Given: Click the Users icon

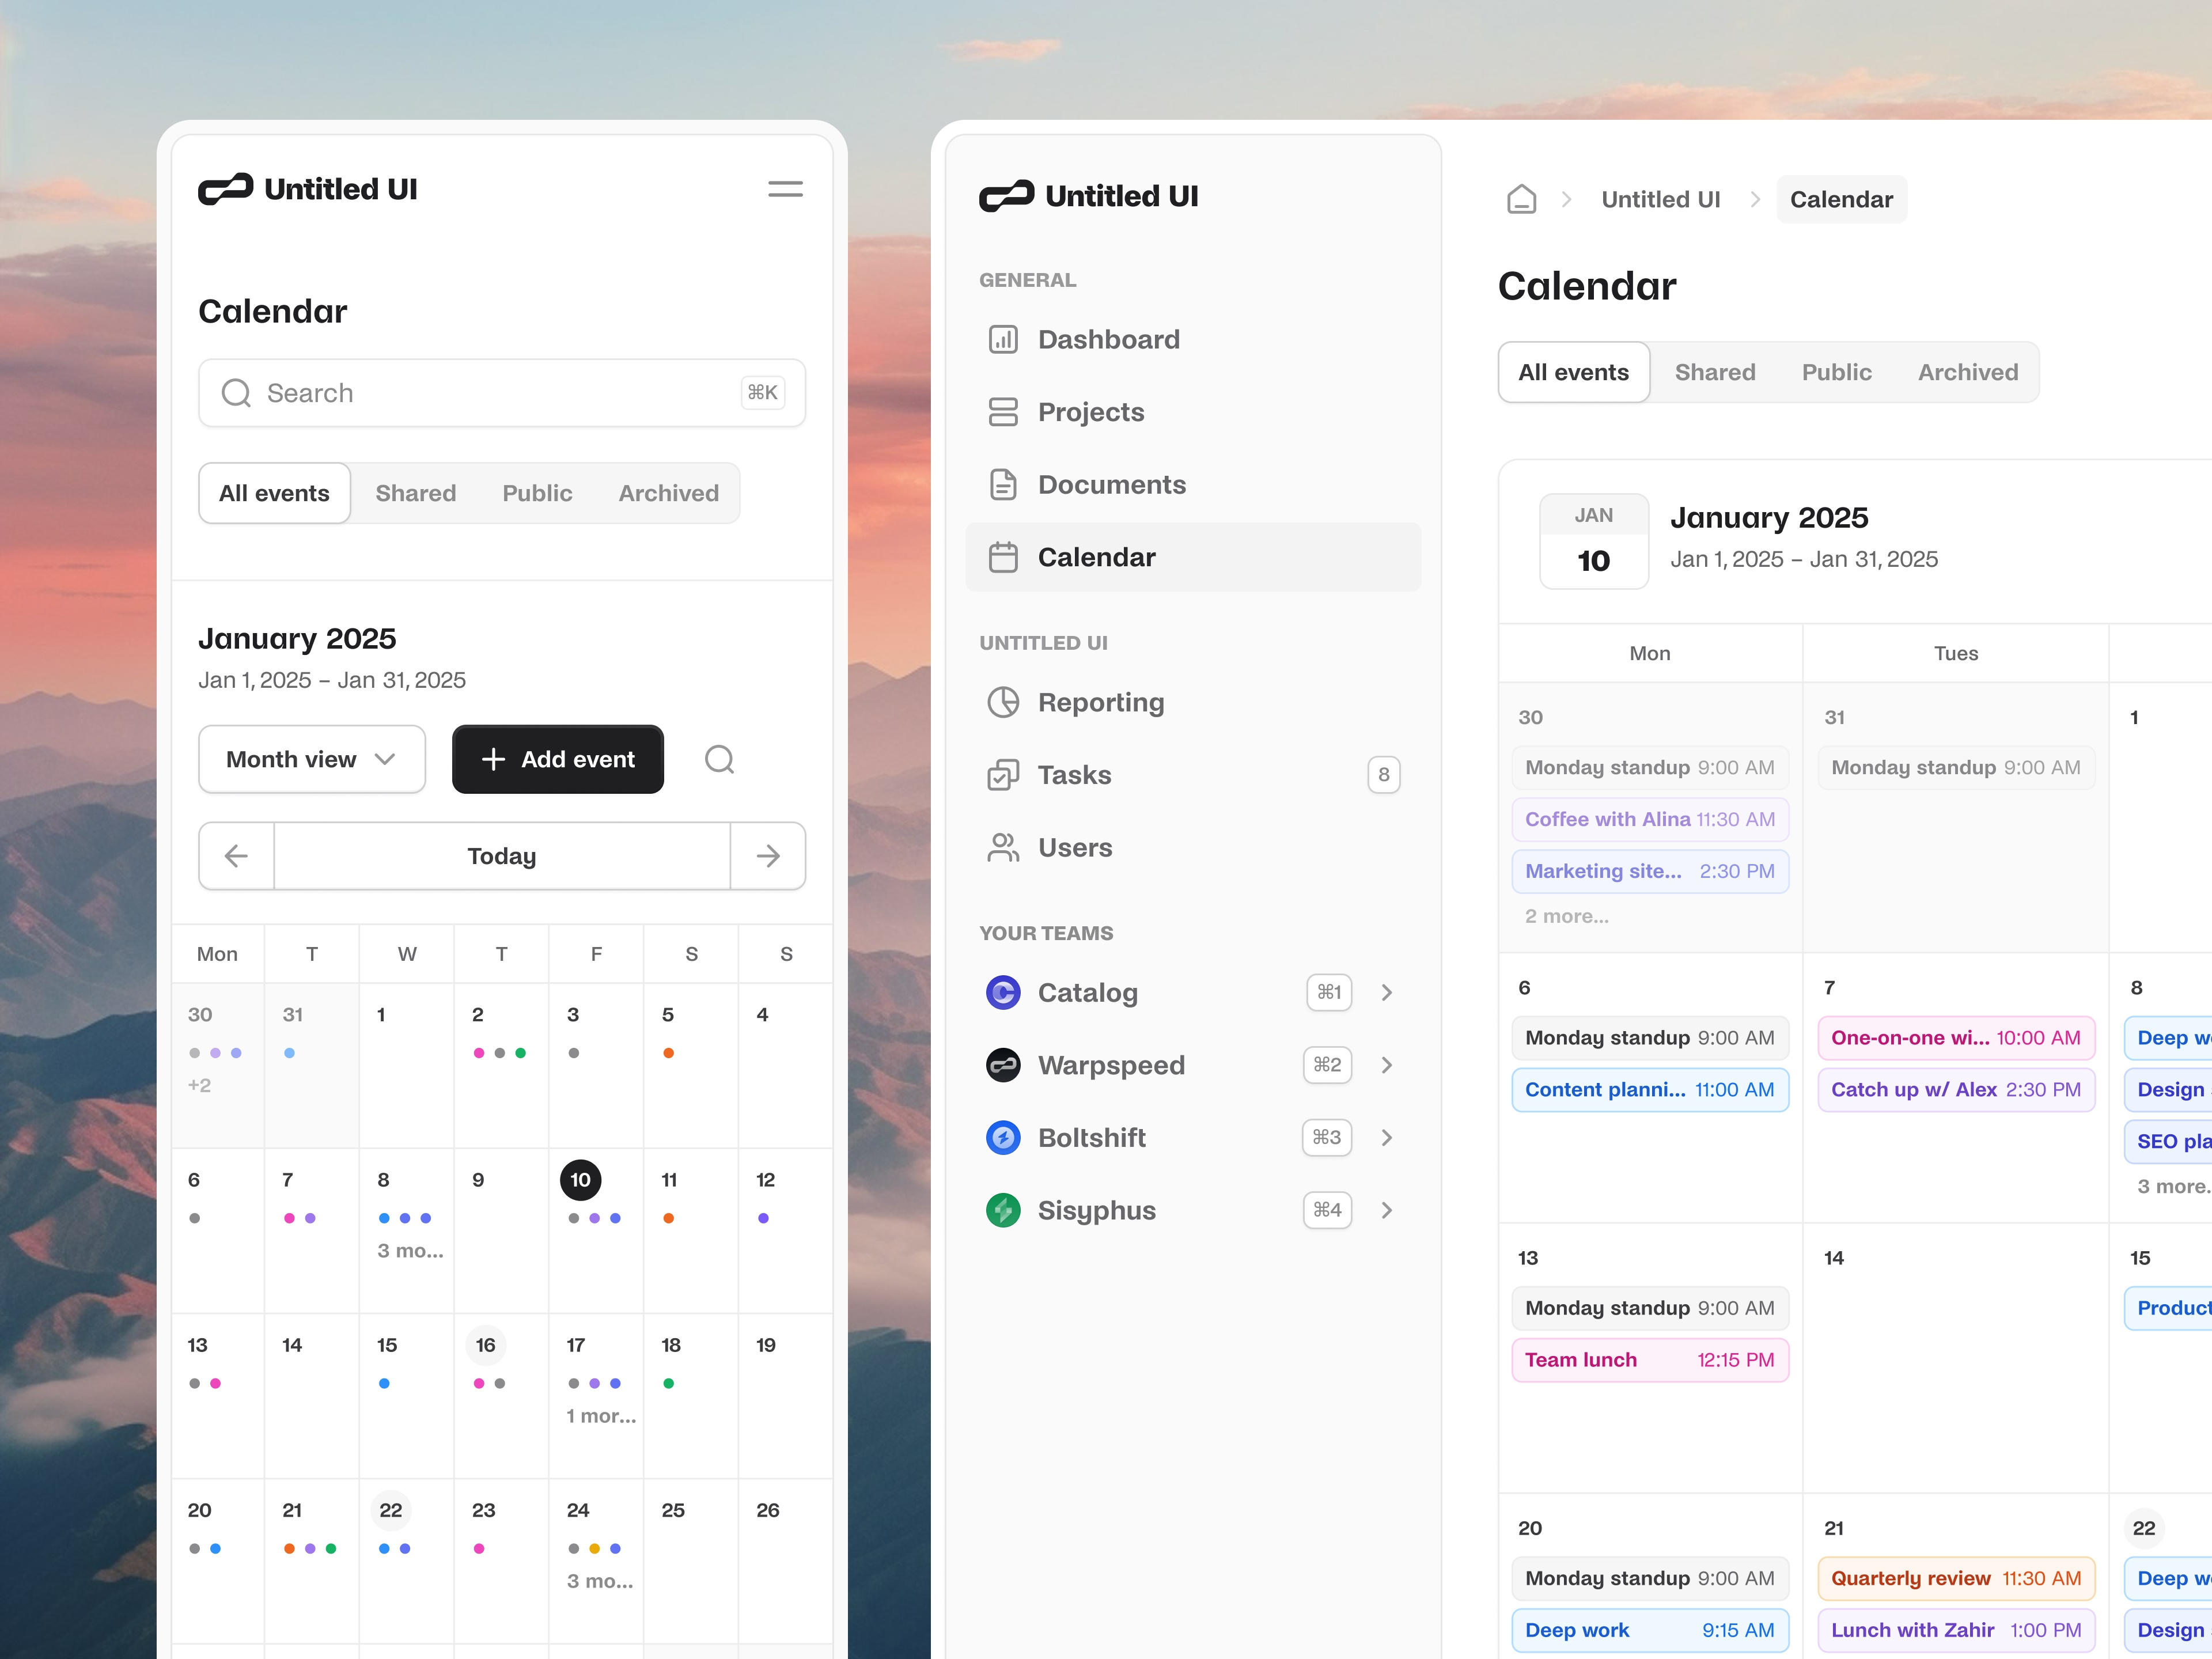Looking at the screenshot, I should [1003, 847].
